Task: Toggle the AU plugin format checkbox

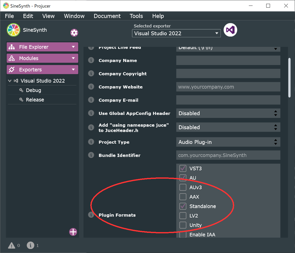Action: tap(183, 178)
